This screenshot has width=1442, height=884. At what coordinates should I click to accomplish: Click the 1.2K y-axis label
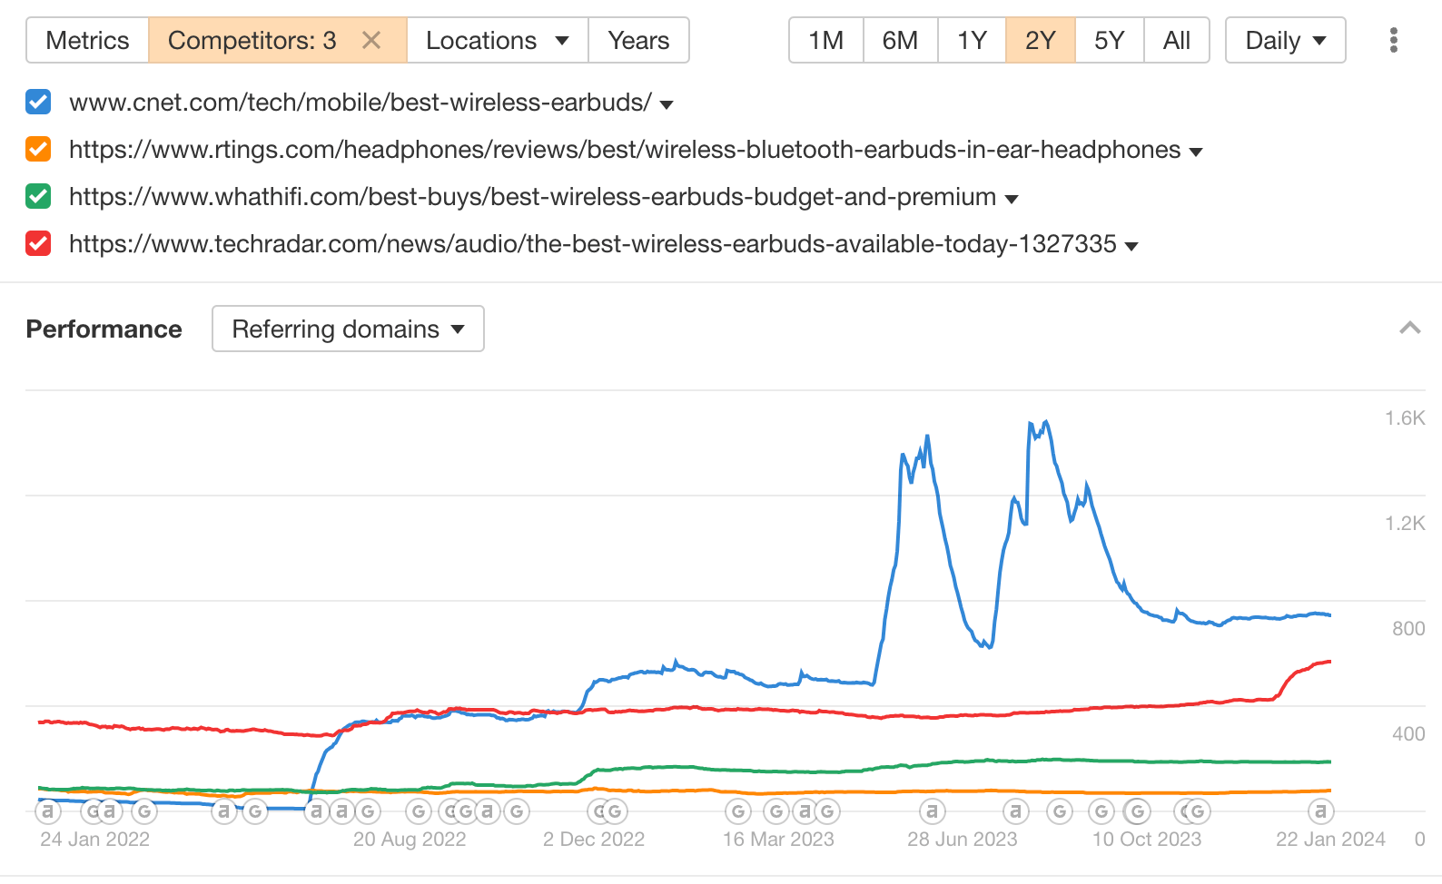point(1405,523)
